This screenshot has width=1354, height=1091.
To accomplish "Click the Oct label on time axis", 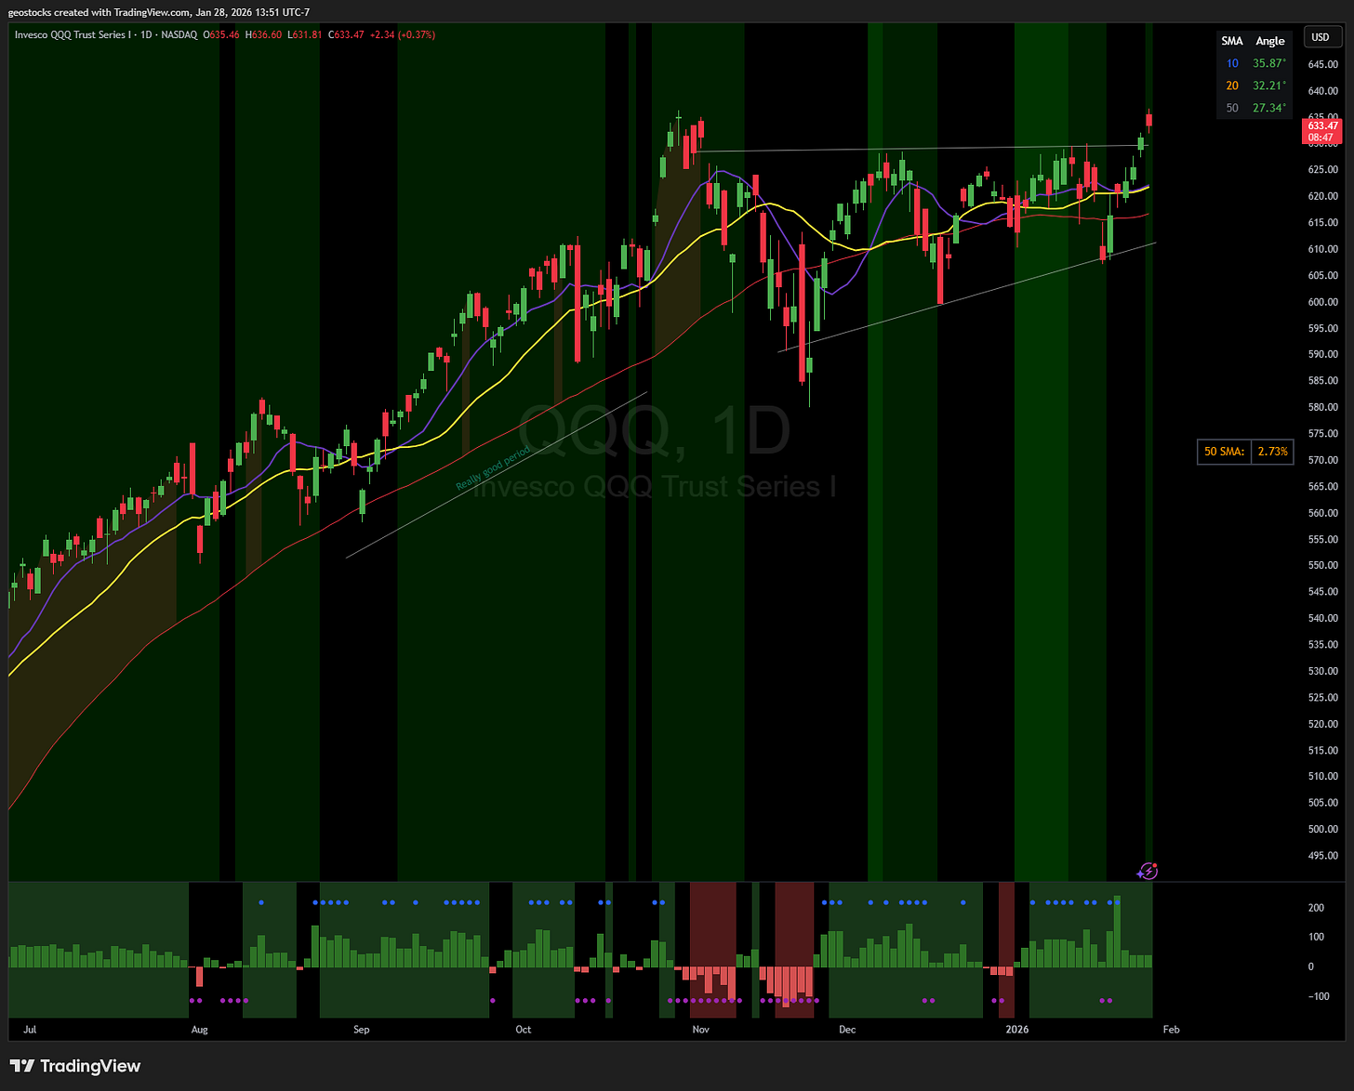I will [524, 1029].
